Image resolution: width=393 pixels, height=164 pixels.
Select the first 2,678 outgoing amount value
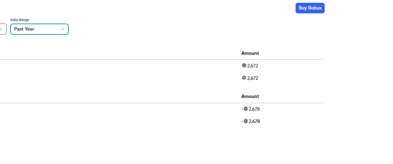tap(255, 109)
